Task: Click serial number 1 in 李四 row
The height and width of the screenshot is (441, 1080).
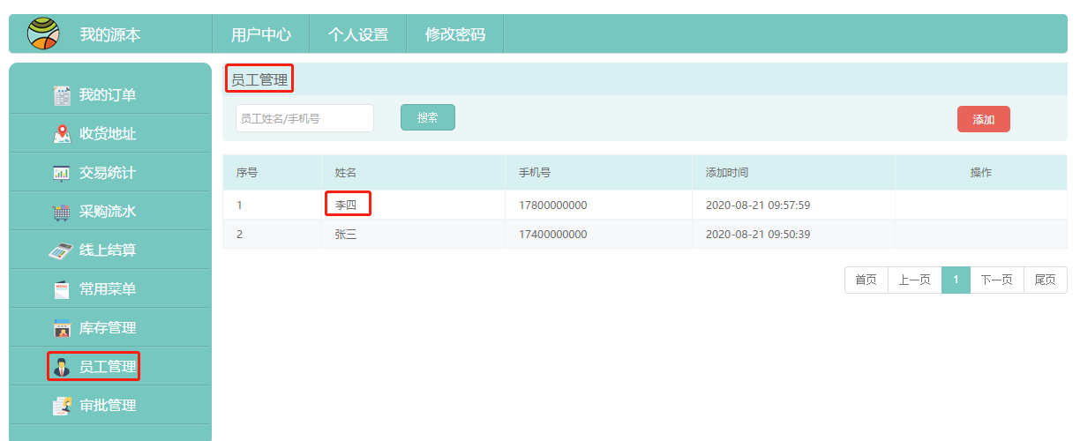Action: tap(239, 205)
